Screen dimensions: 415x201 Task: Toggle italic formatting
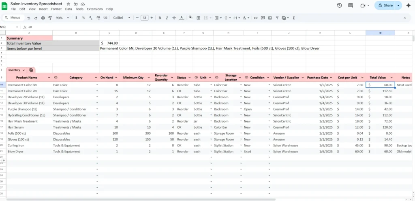167,18
